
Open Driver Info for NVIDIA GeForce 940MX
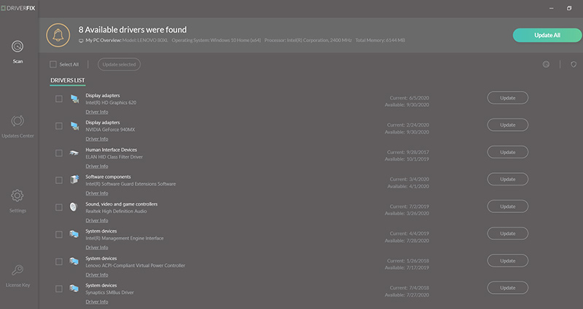[97, 139]
